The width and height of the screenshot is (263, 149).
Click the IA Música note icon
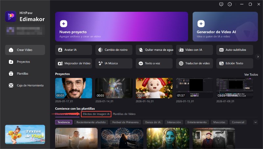[101, 63]
